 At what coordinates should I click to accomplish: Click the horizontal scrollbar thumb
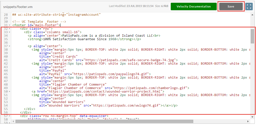(104, 122)
